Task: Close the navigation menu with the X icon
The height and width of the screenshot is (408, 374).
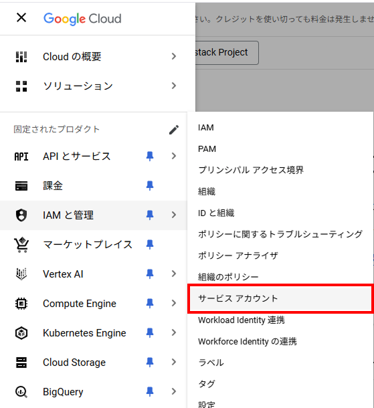Action: pos(21,17)
